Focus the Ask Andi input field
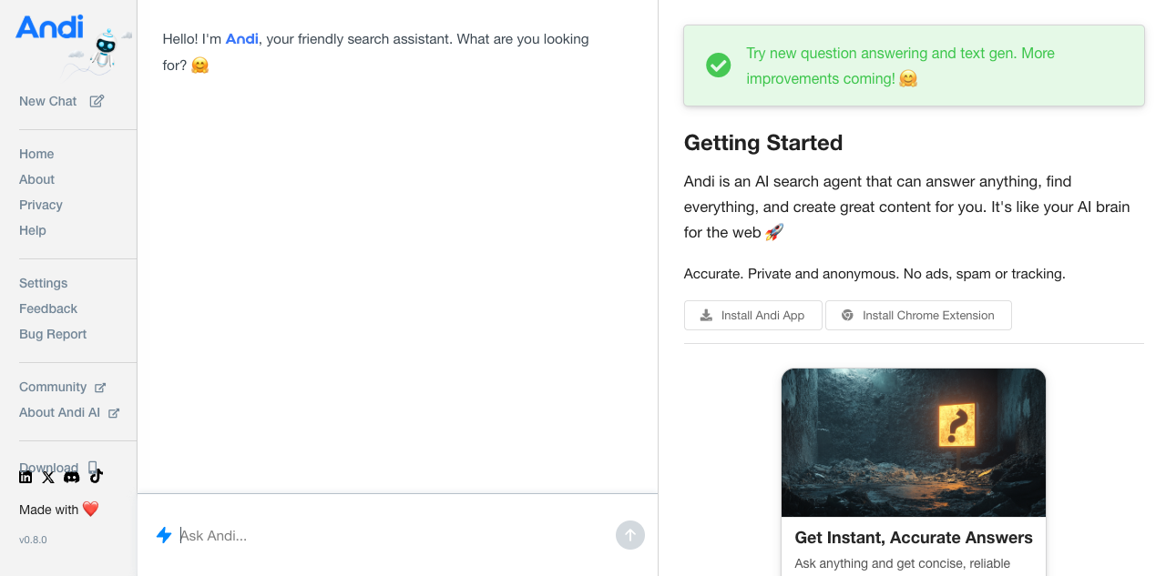This screenshot has width=1166, height=576. coord(394,535)
